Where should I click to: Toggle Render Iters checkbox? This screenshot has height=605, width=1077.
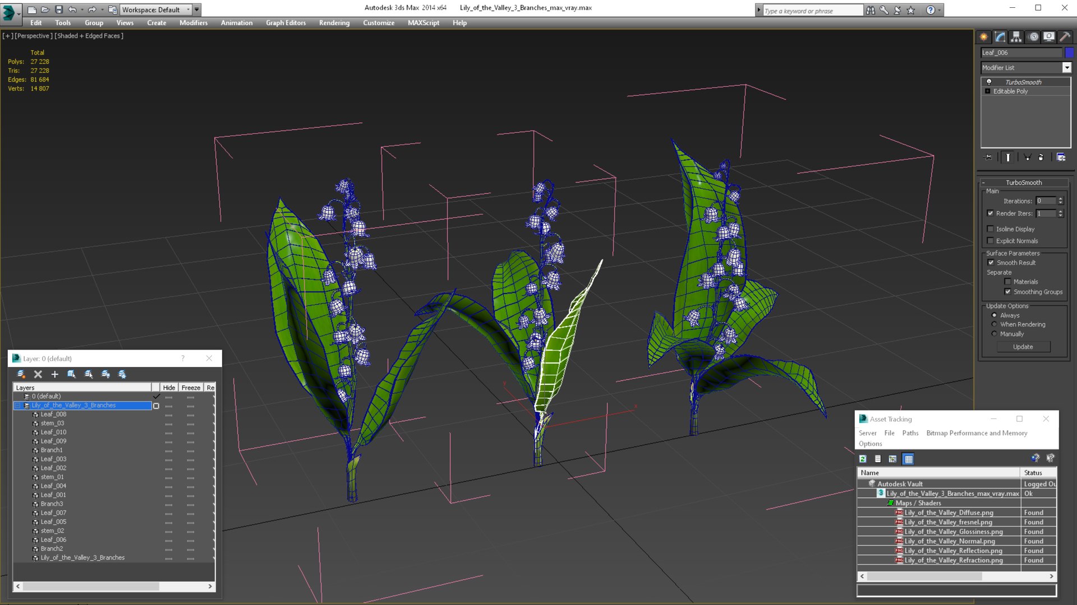coord(991,213)
